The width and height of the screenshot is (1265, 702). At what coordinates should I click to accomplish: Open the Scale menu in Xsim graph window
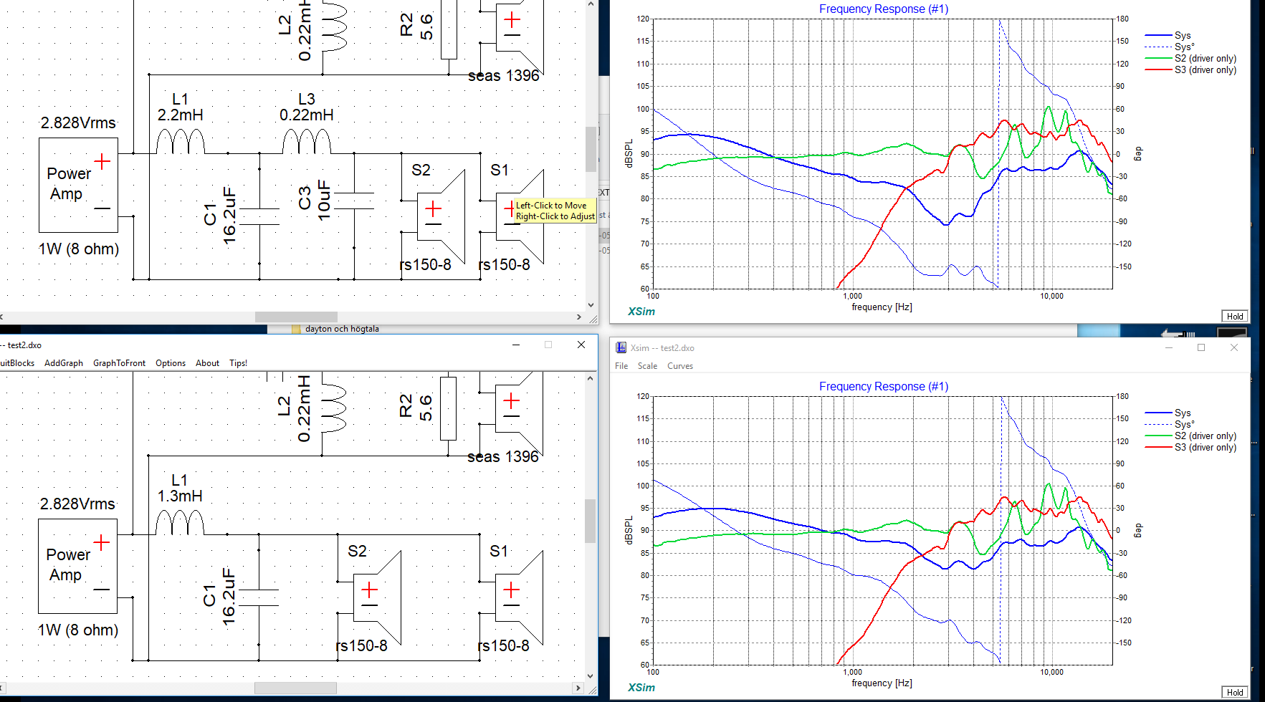647,366
